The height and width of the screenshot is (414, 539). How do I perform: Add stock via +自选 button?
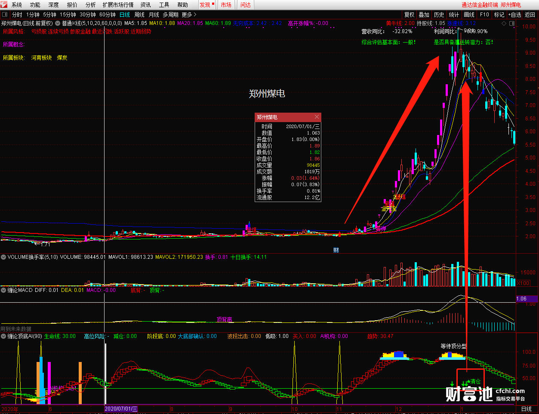tap(515, 15)
